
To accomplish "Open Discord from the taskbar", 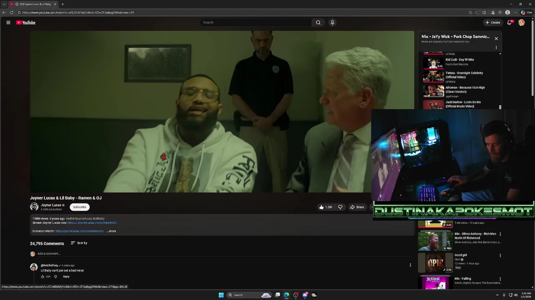I will (x=305, y=295).
